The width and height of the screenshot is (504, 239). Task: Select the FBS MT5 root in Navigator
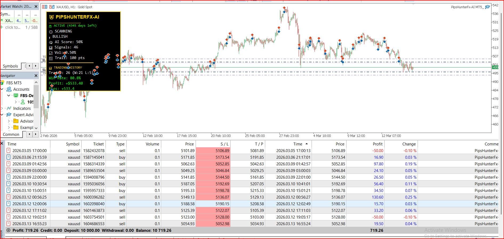(x=14, y=83)
